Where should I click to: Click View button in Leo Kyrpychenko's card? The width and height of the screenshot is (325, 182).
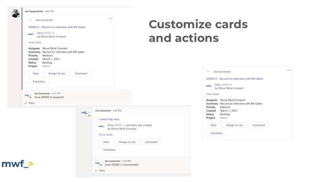click(x=35, y=74)
